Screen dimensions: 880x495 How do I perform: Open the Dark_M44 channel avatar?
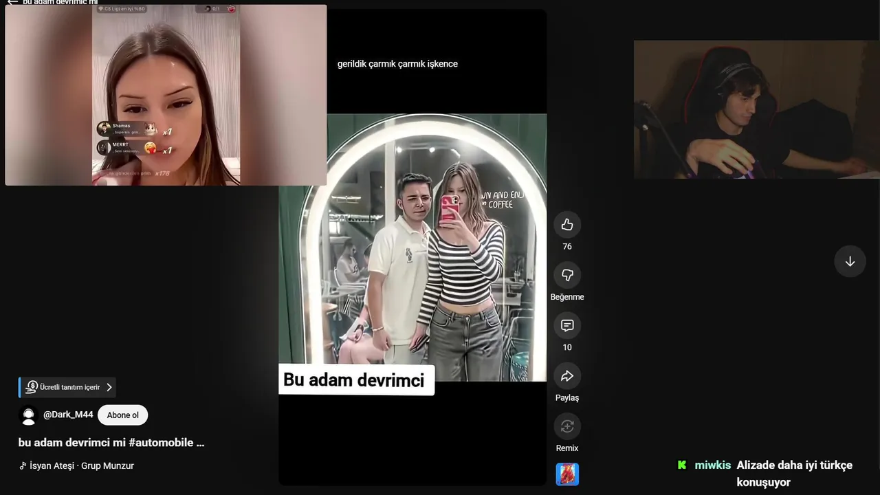(x=28, y=415)
